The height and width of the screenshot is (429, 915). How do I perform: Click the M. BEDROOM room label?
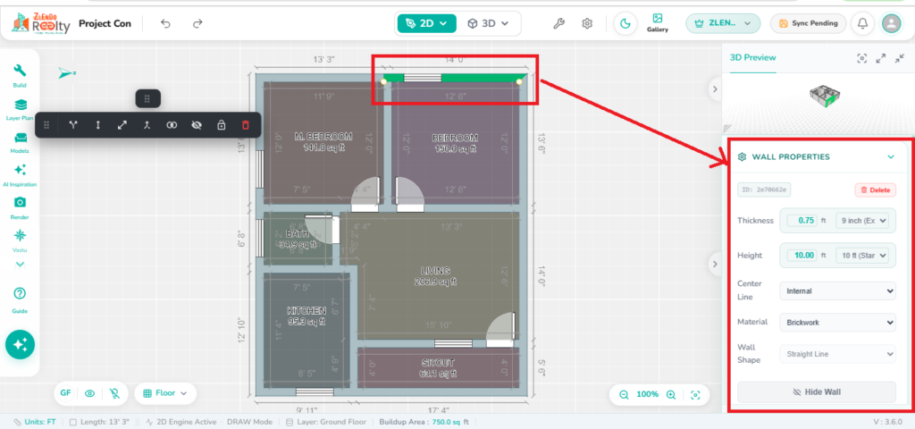[x=323, y=137]
